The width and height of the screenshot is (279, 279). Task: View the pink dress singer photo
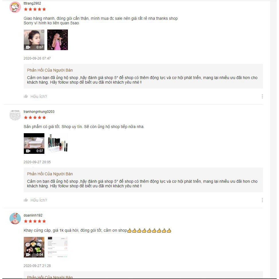click(58, 40)
